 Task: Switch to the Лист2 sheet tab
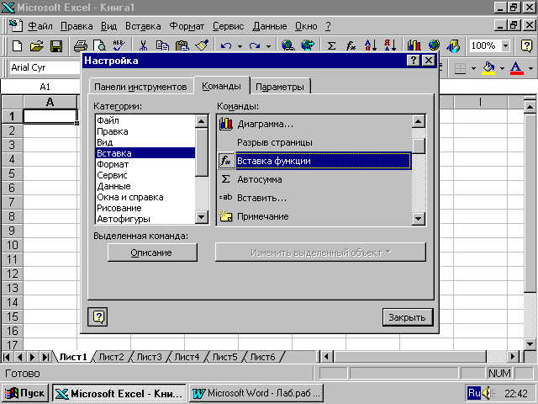[x=111, y=357]
